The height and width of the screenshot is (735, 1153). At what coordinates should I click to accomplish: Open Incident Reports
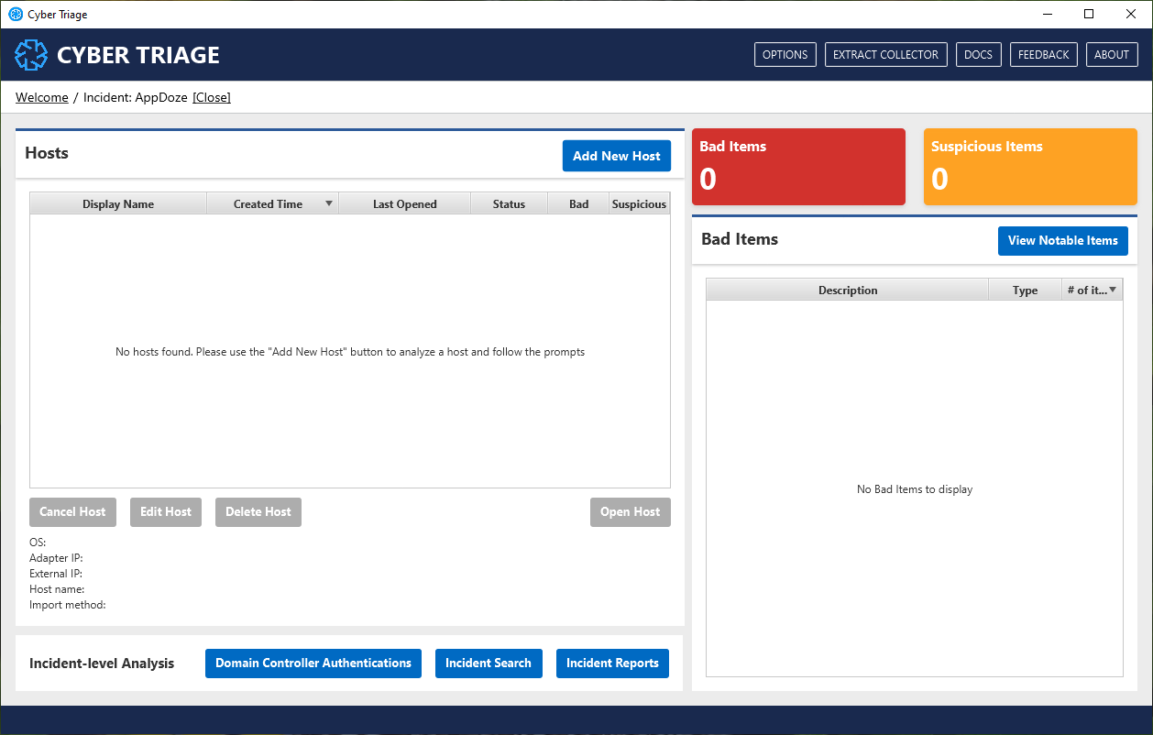(x=612, y=664)
